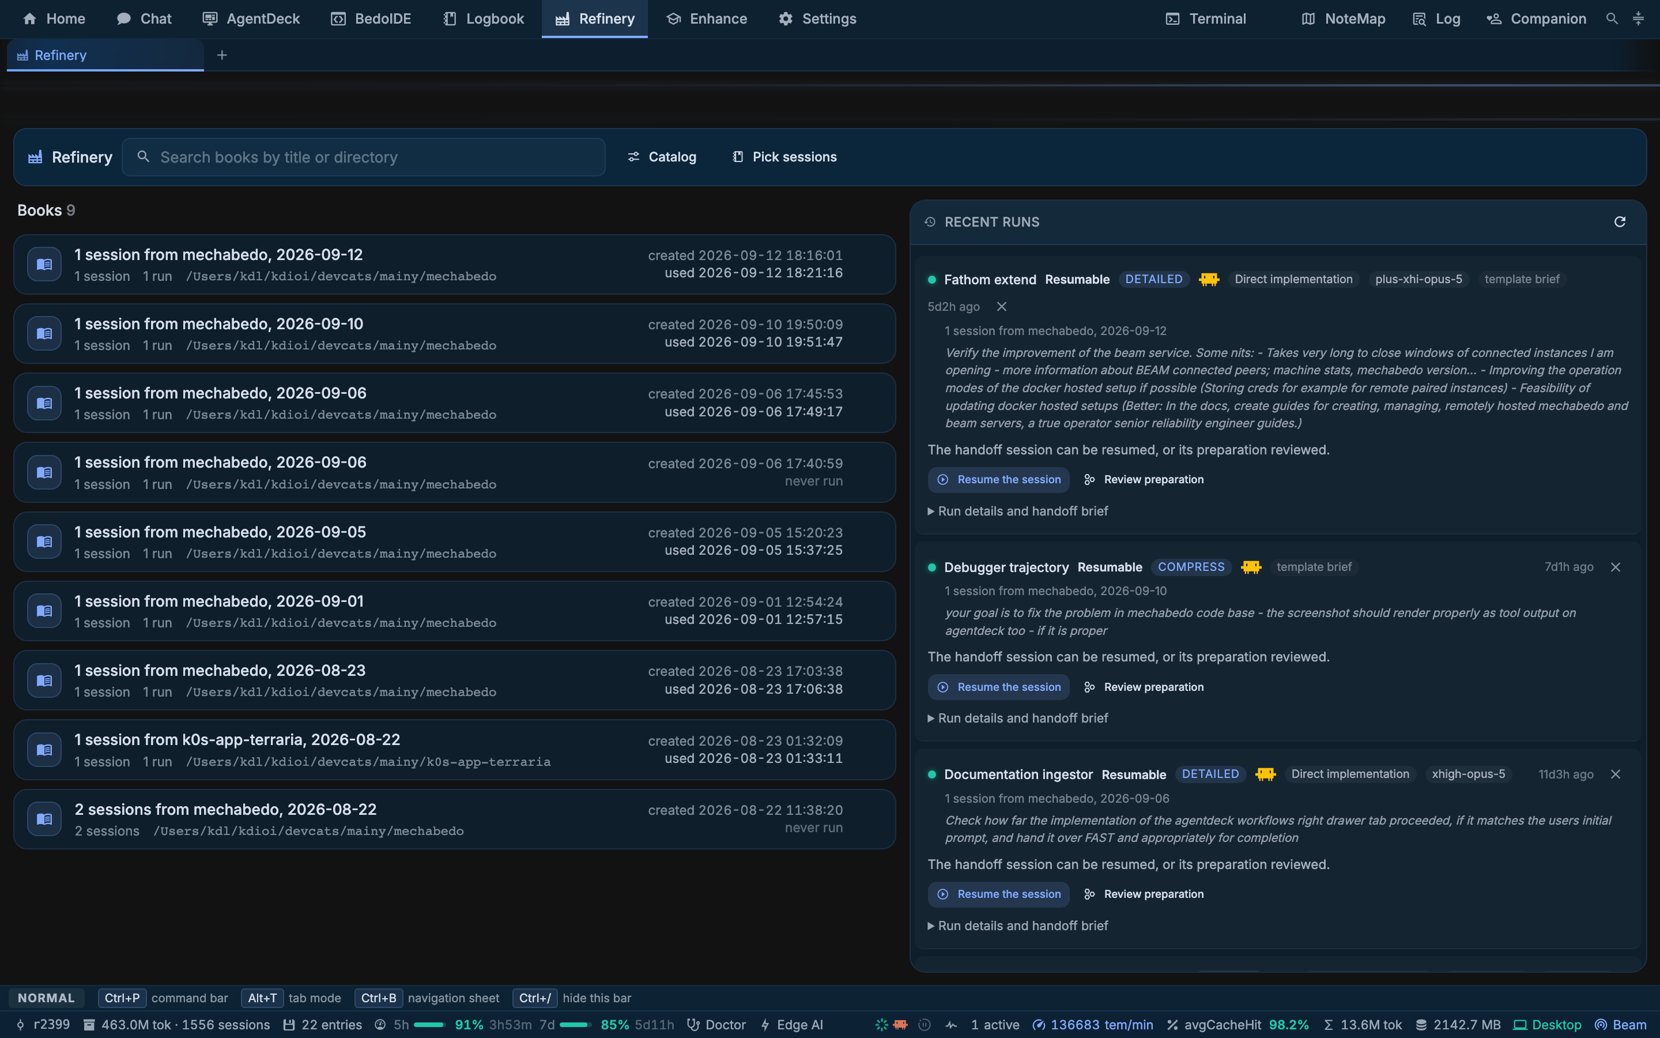Expand Run details under Debugger trajectory
1660x1038 pixels.
tap(1018, 718)
